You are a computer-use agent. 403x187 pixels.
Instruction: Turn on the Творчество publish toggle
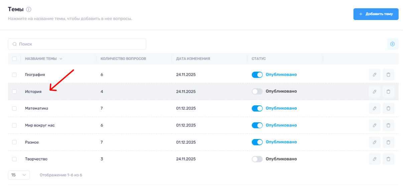pos(257,159)
